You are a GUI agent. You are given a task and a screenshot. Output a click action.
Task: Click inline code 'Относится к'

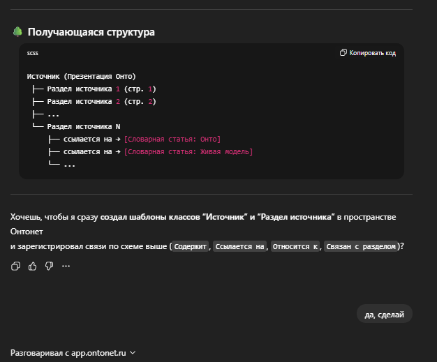(x=295, y=246)
